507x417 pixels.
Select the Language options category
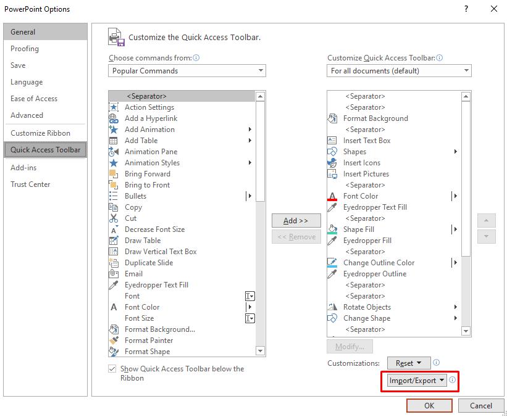pos(45,82)
